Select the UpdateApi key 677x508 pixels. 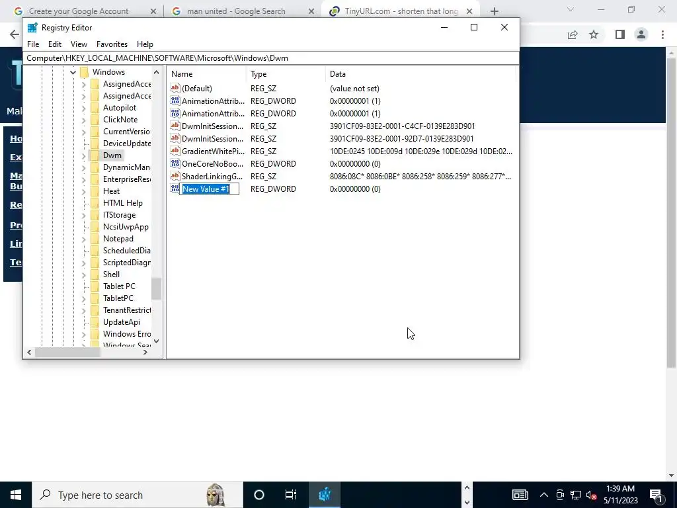click(x=122, y=322)
